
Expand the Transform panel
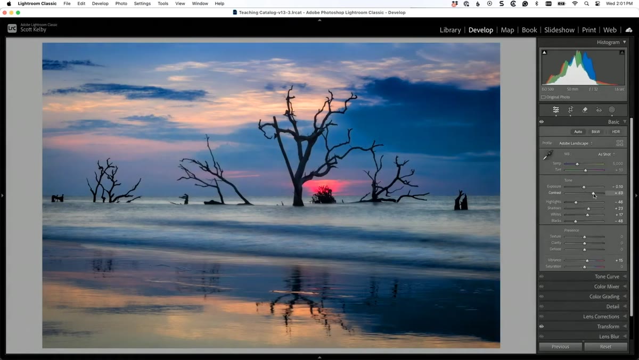point(625,326)
